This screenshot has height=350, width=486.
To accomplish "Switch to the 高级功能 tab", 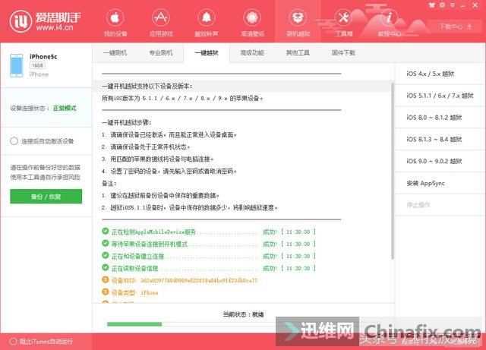I will 252,52.
